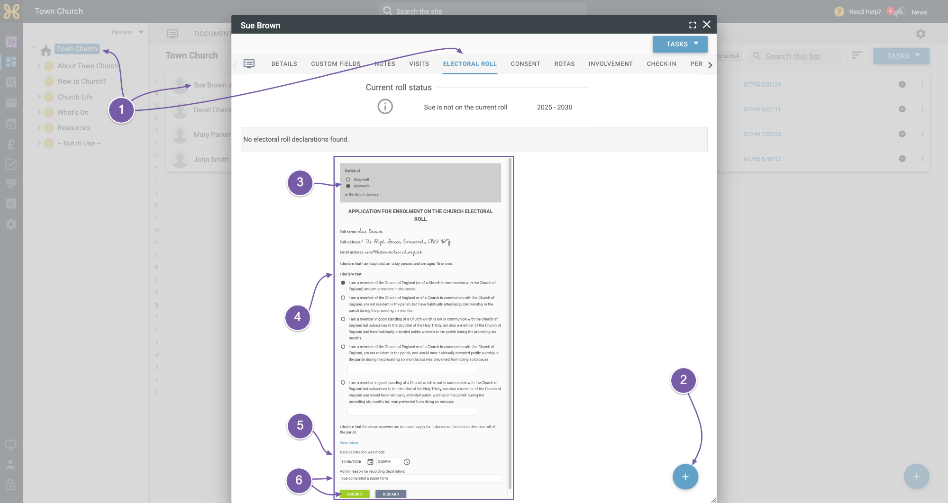Open the background page TASKS dropdown
948x503 pixels.
coord(901,56)
